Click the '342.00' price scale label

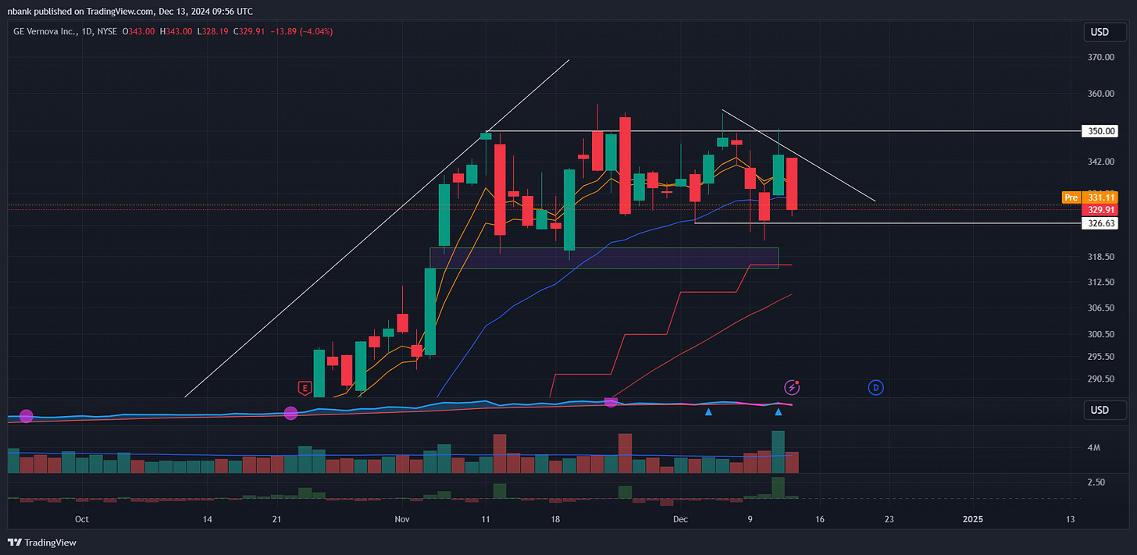(x=1100, y=162)
